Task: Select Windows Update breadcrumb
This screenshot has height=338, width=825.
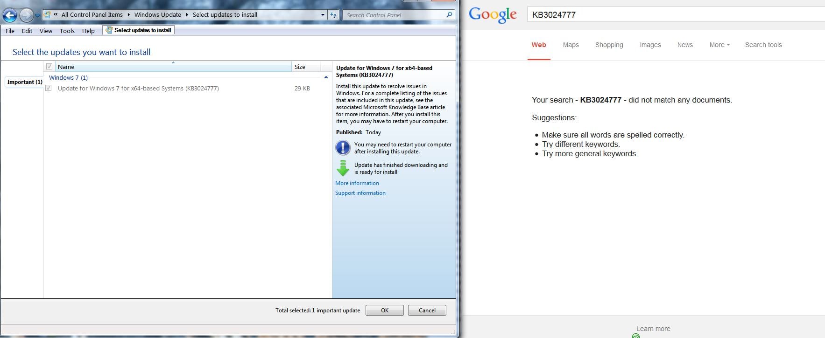Action: point(157,14)
